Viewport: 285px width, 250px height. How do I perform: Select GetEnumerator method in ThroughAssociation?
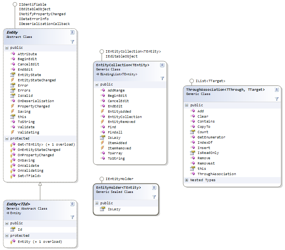[x=211, y=137]
